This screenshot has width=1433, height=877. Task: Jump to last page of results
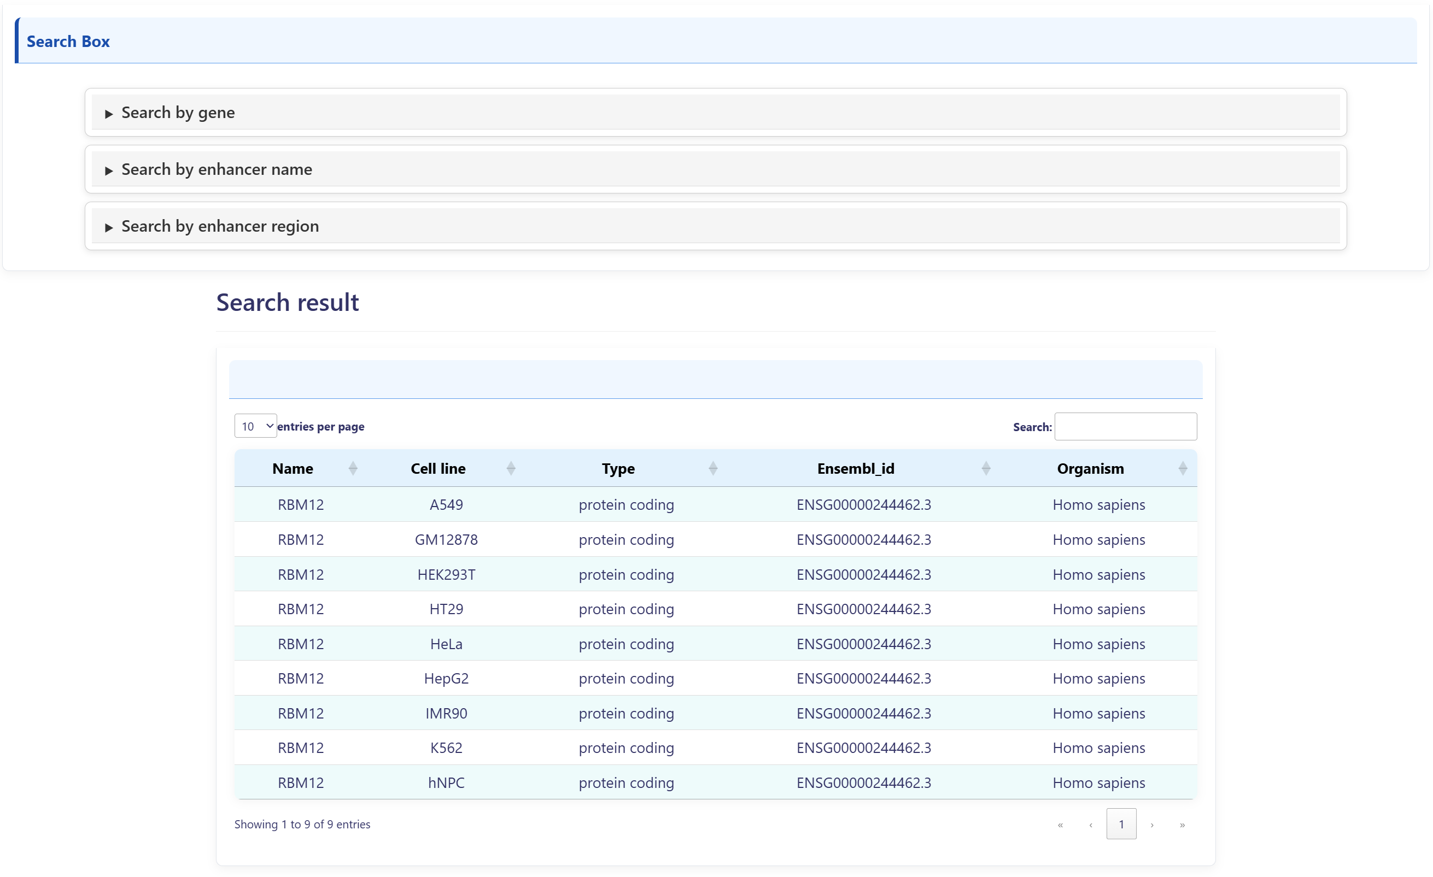[1182, 824]
